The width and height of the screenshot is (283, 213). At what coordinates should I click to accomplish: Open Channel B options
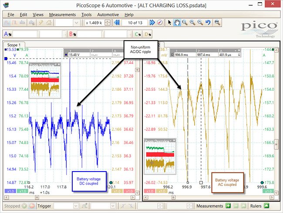(72, 34)
